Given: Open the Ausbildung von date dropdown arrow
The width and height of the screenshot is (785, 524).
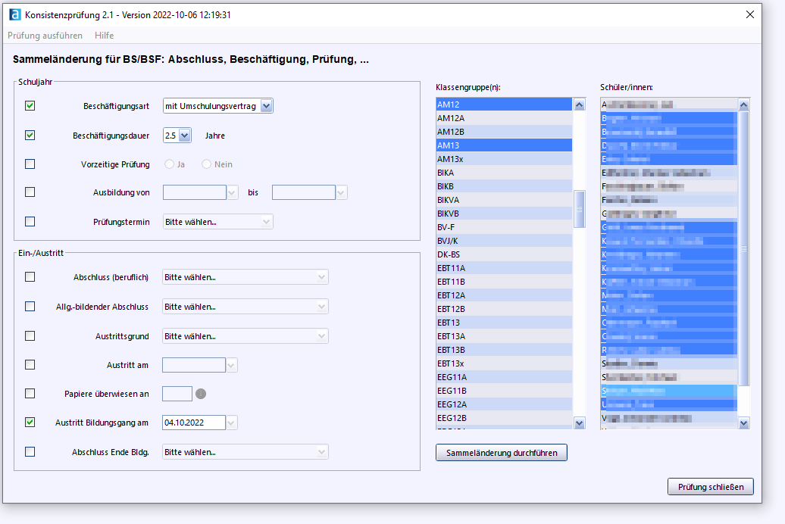Looking at the screenshot, I should [x=232, y=192].
